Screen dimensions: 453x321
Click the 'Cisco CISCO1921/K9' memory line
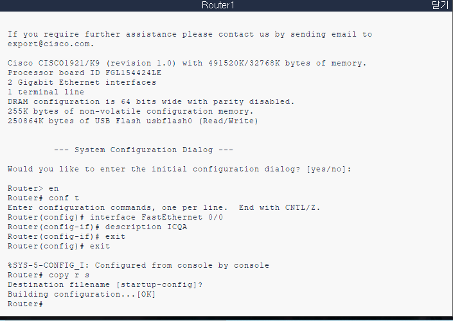(187, 63)
